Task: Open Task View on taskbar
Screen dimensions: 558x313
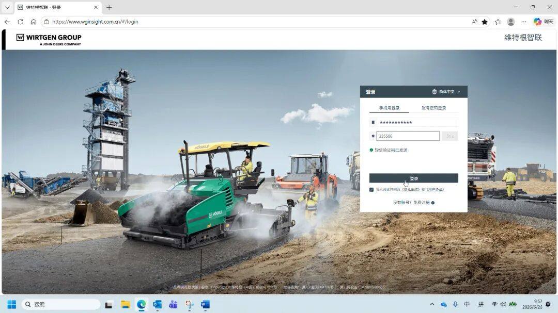Action: pos(109,304)
